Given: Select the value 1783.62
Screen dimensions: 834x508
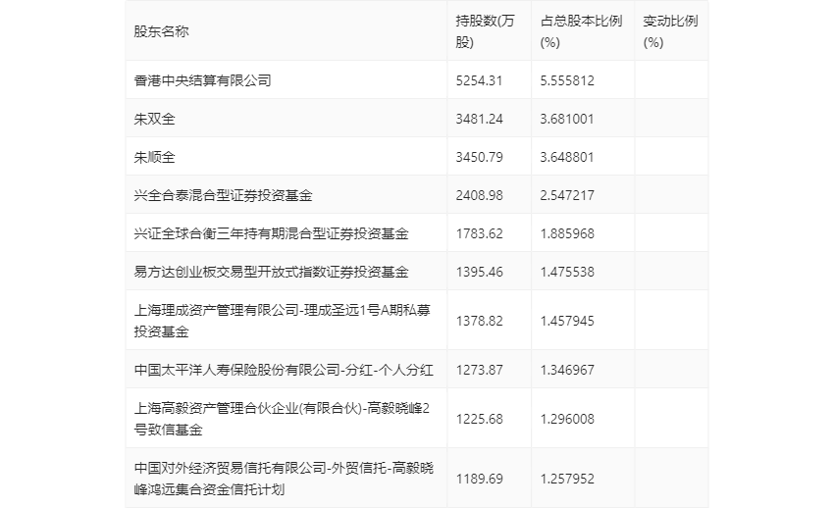Looking at the screenshot, I should coord(479,233).
